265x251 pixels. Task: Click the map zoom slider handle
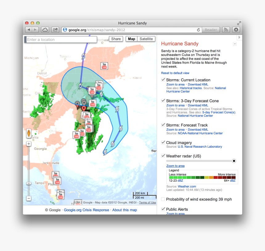[29, 183]
